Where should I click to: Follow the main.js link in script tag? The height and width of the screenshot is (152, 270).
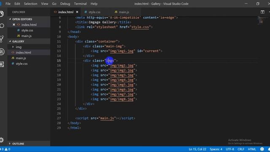107,118
